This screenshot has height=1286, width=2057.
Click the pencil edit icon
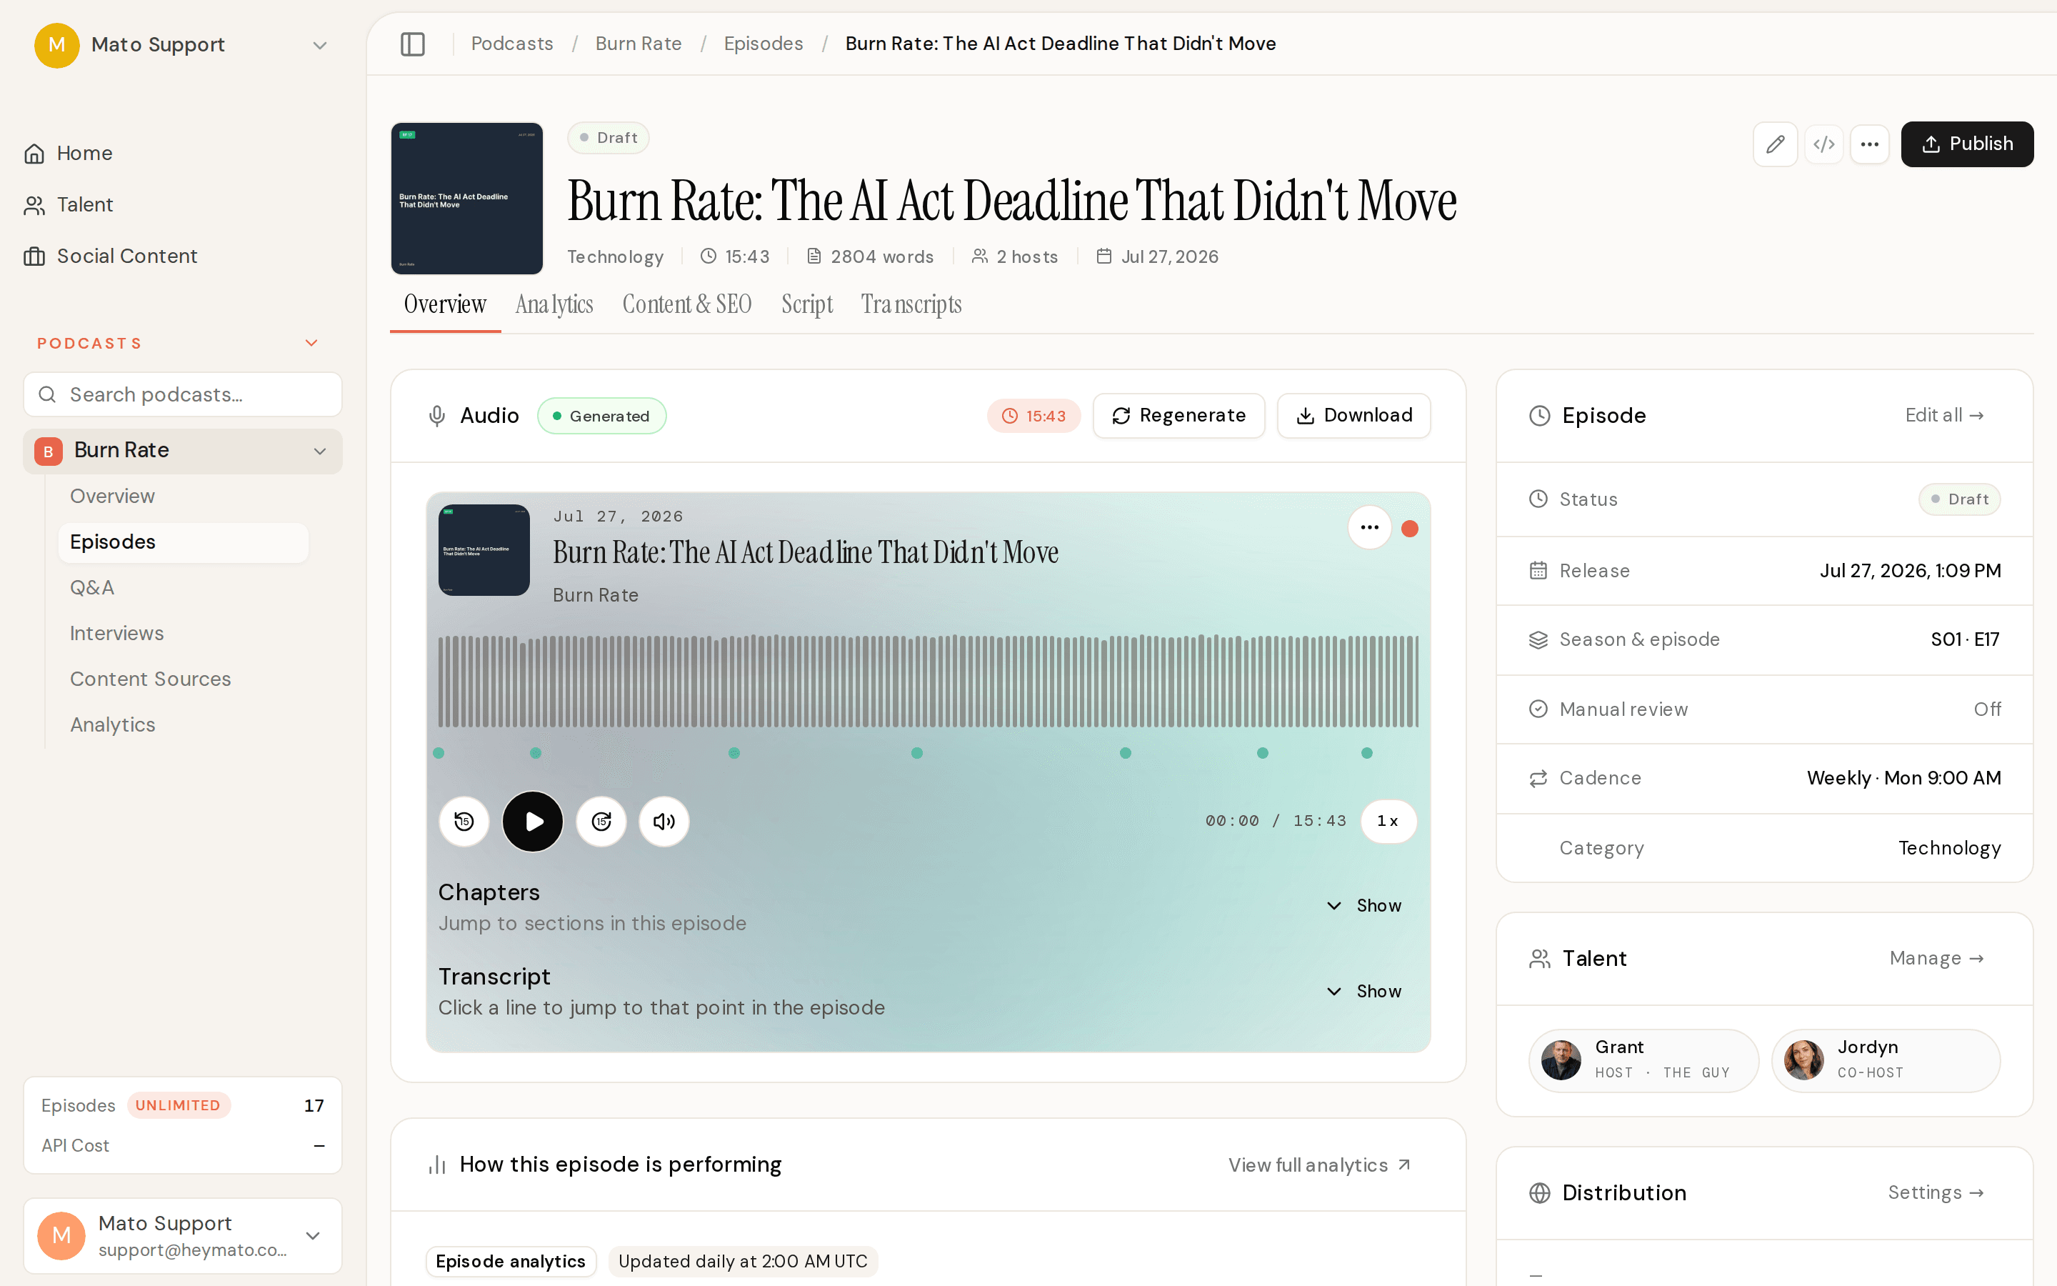(x=1775, y=144)
